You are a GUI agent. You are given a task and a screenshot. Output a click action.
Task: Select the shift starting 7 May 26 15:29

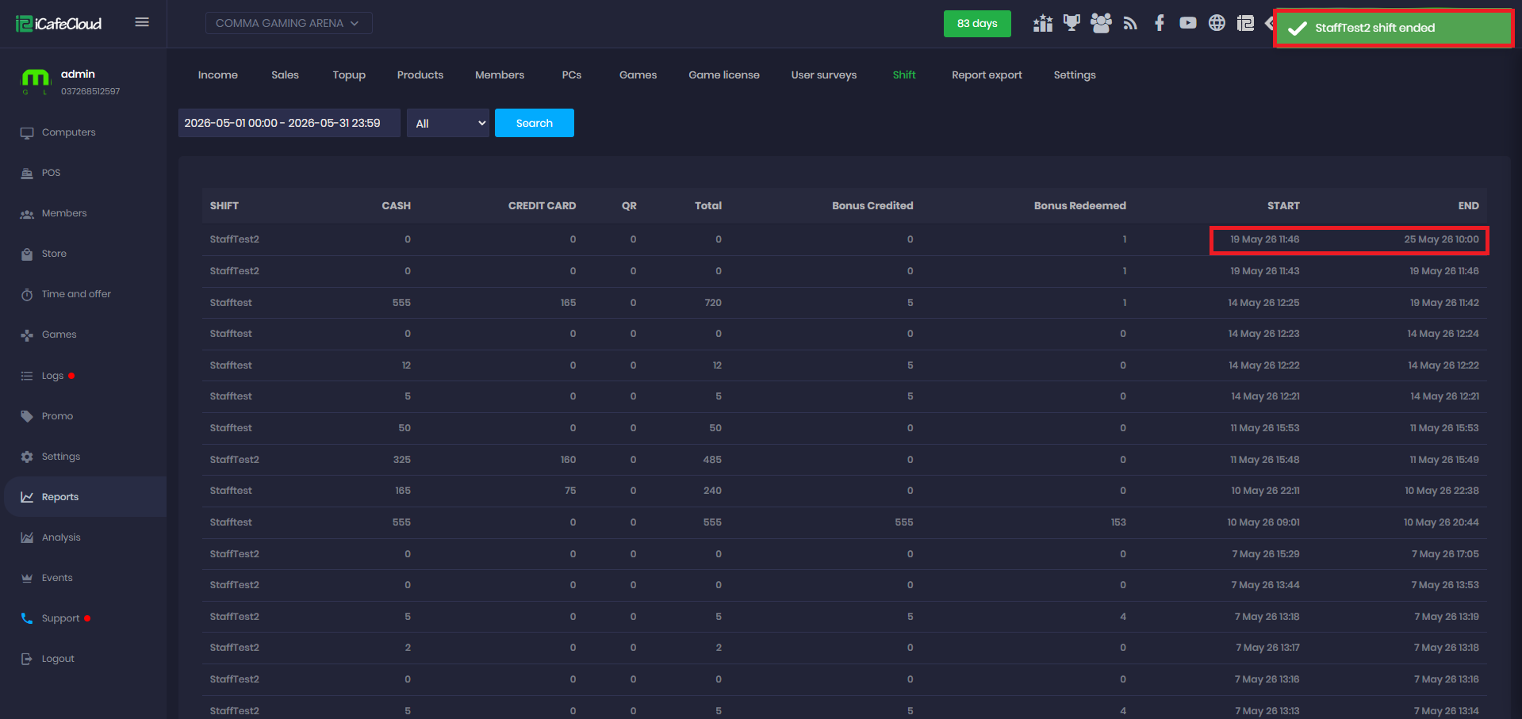click(844, 554)
